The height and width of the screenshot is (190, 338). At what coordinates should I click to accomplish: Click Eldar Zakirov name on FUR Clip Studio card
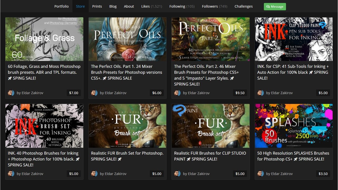[199, 174]
